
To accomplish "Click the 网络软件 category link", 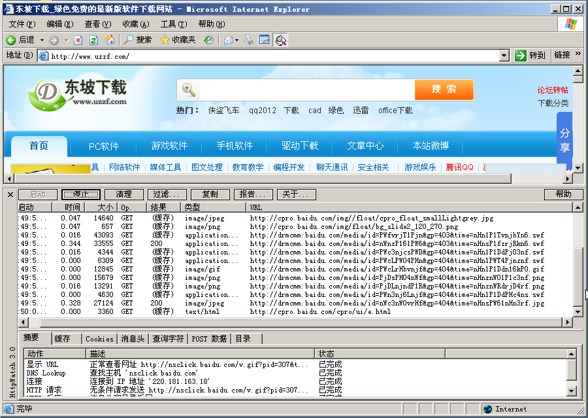I will click(x=125, y=167).
